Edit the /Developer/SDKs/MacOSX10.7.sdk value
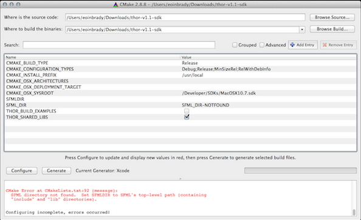 (x=219, y=93)
